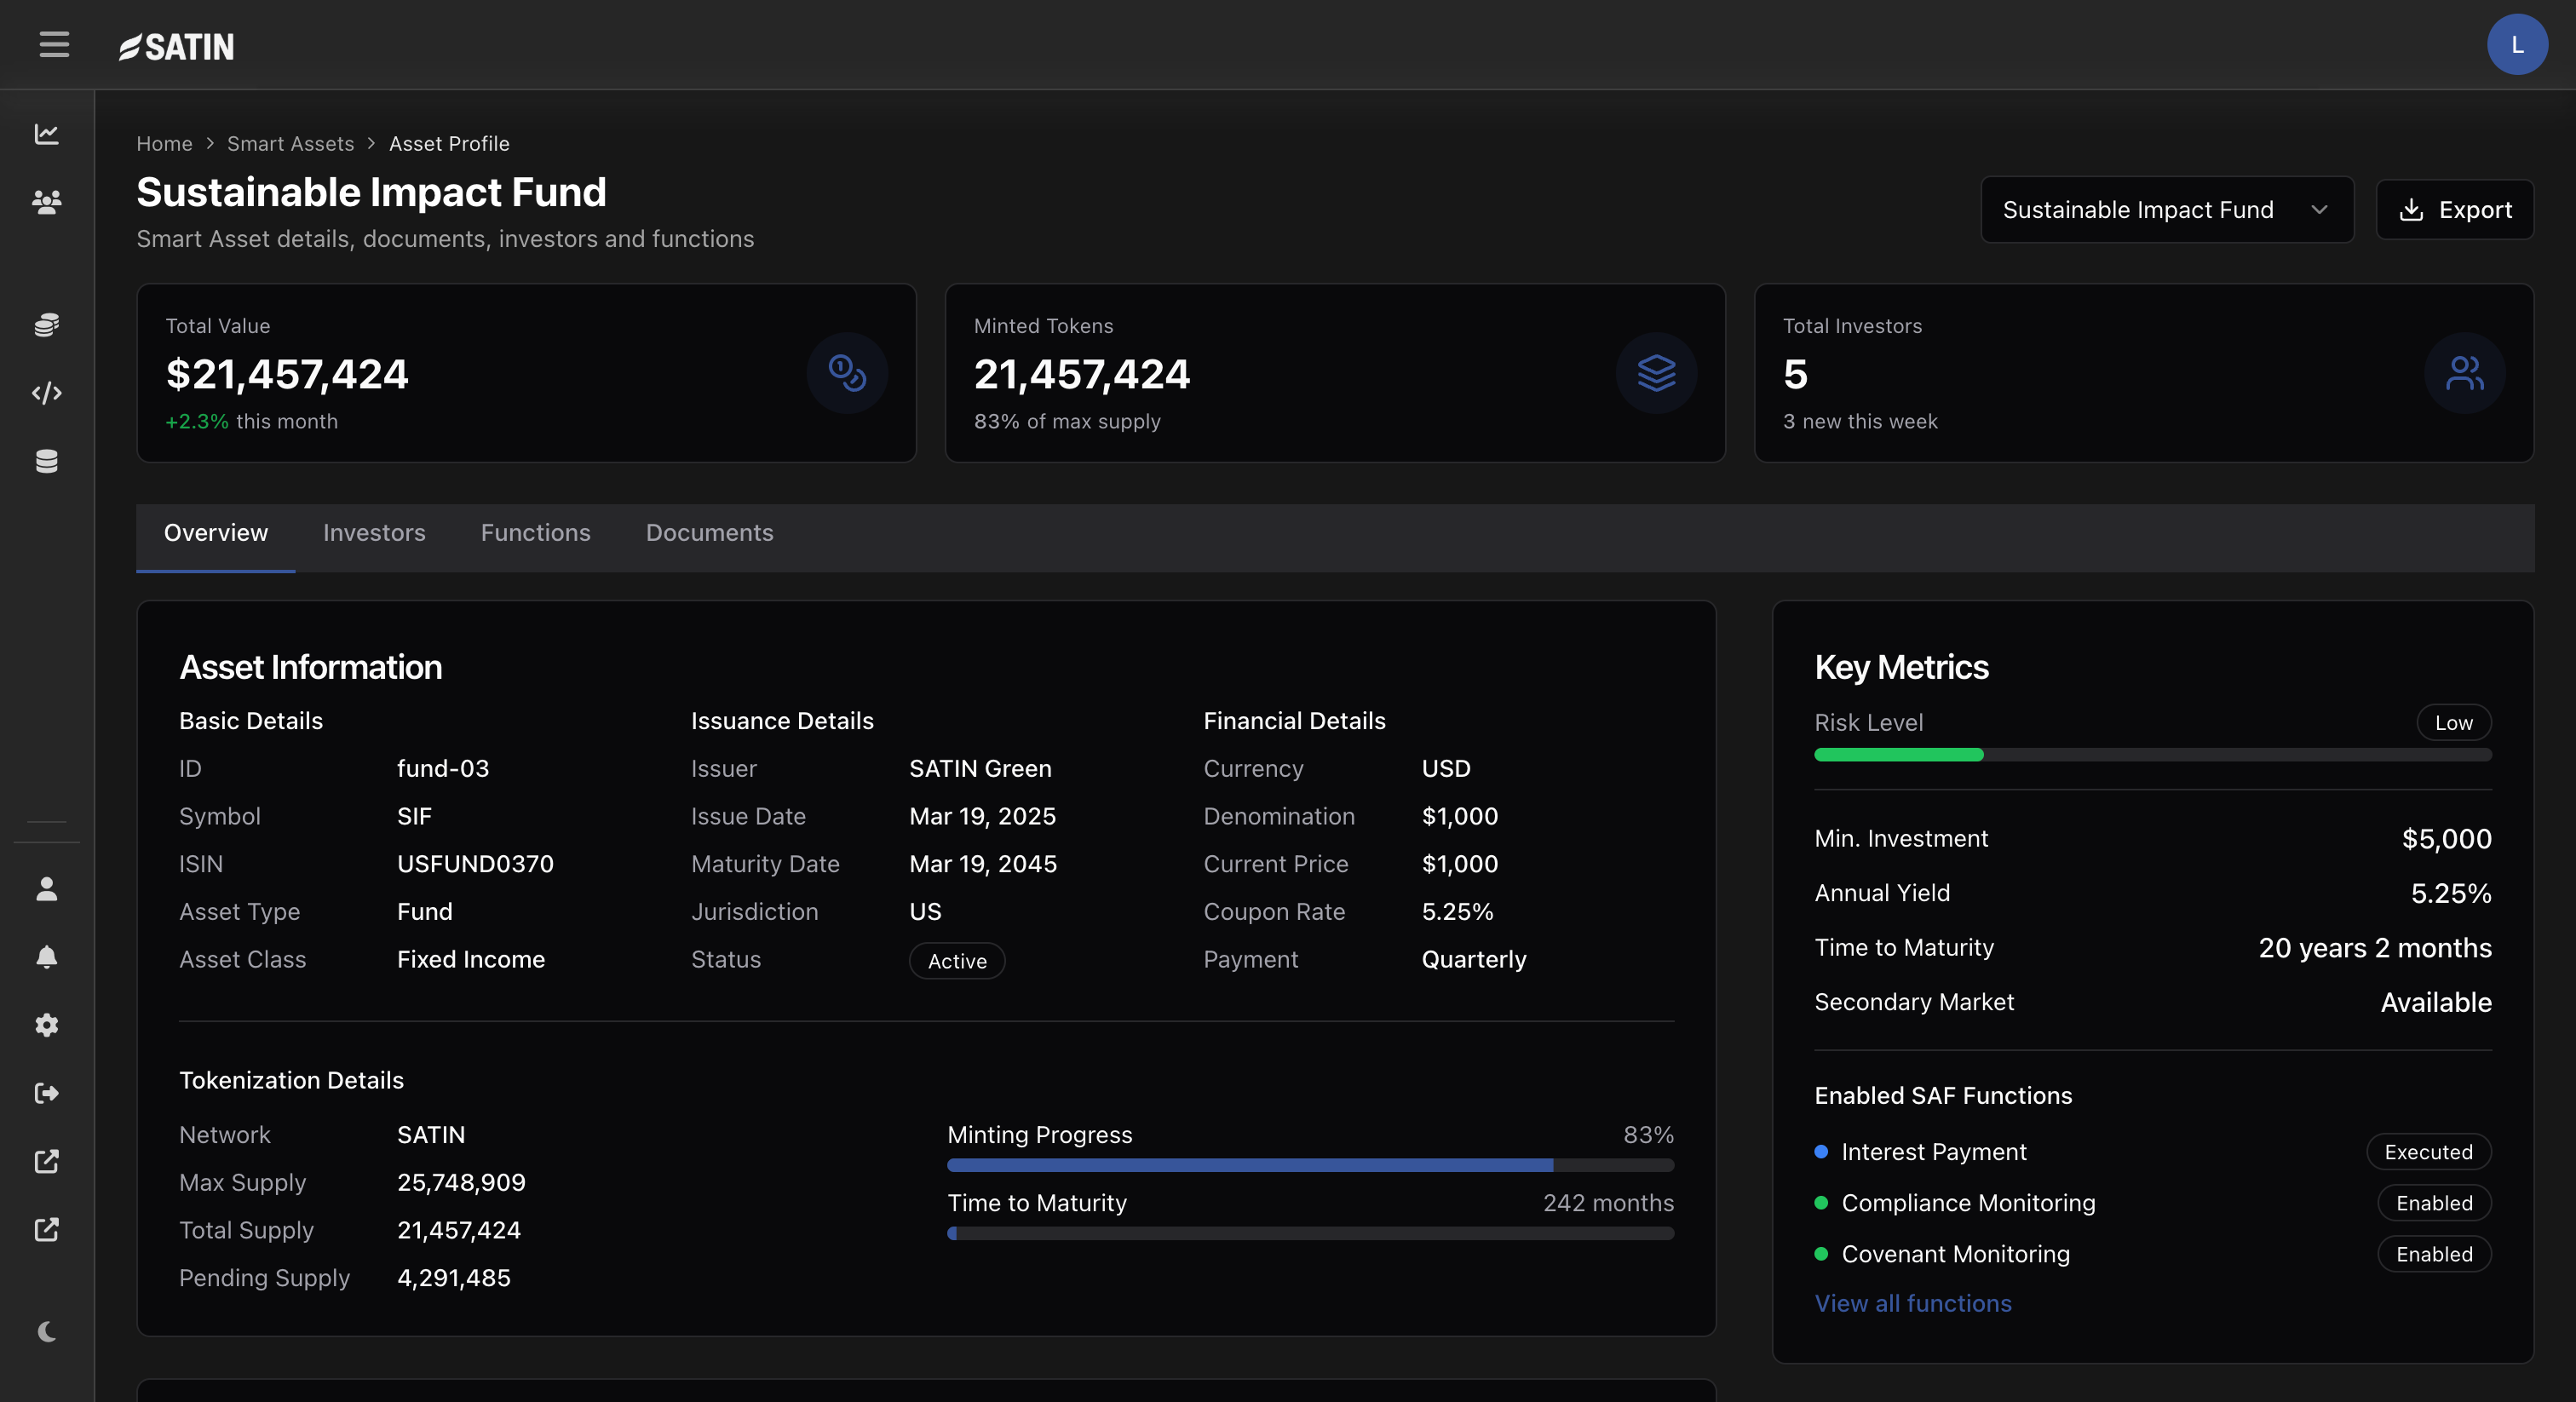Click the Executed badge for Interest Payment
This screenshot has height=1402, width=2576.
pos(2428,1152)
